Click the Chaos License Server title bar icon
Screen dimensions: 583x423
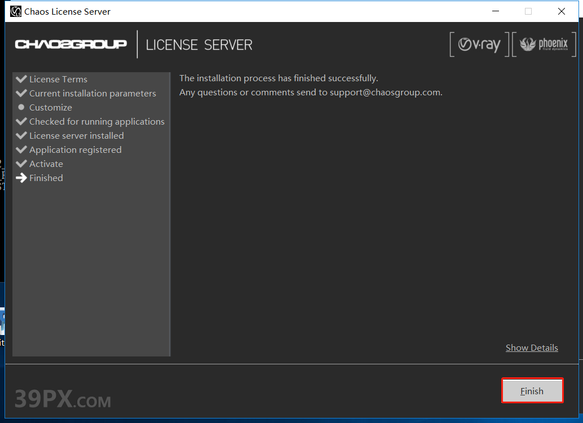[16, 11]
